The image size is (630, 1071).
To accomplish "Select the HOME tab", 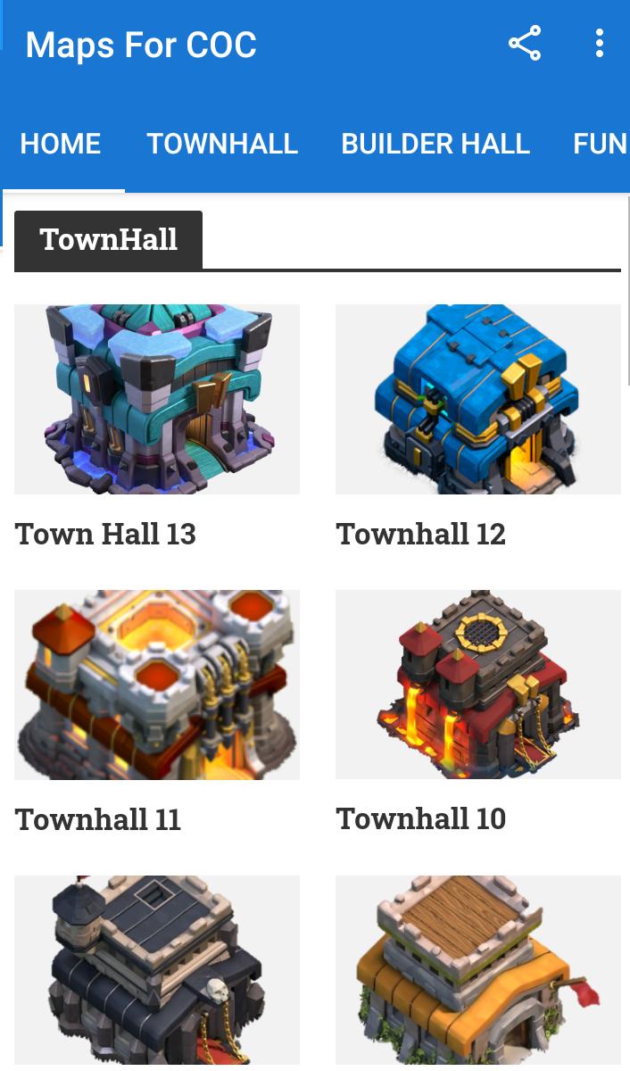I will click(x=61, y=144).
